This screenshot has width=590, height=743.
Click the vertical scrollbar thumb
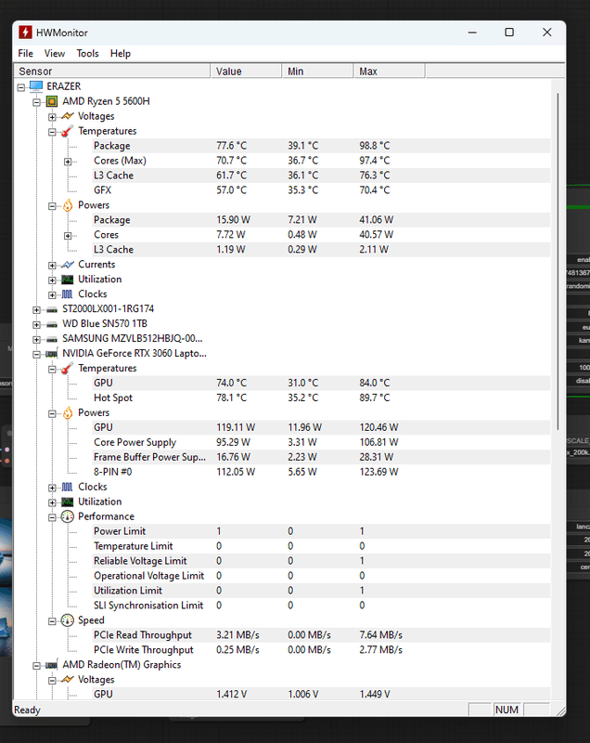(x=558, y=261)
